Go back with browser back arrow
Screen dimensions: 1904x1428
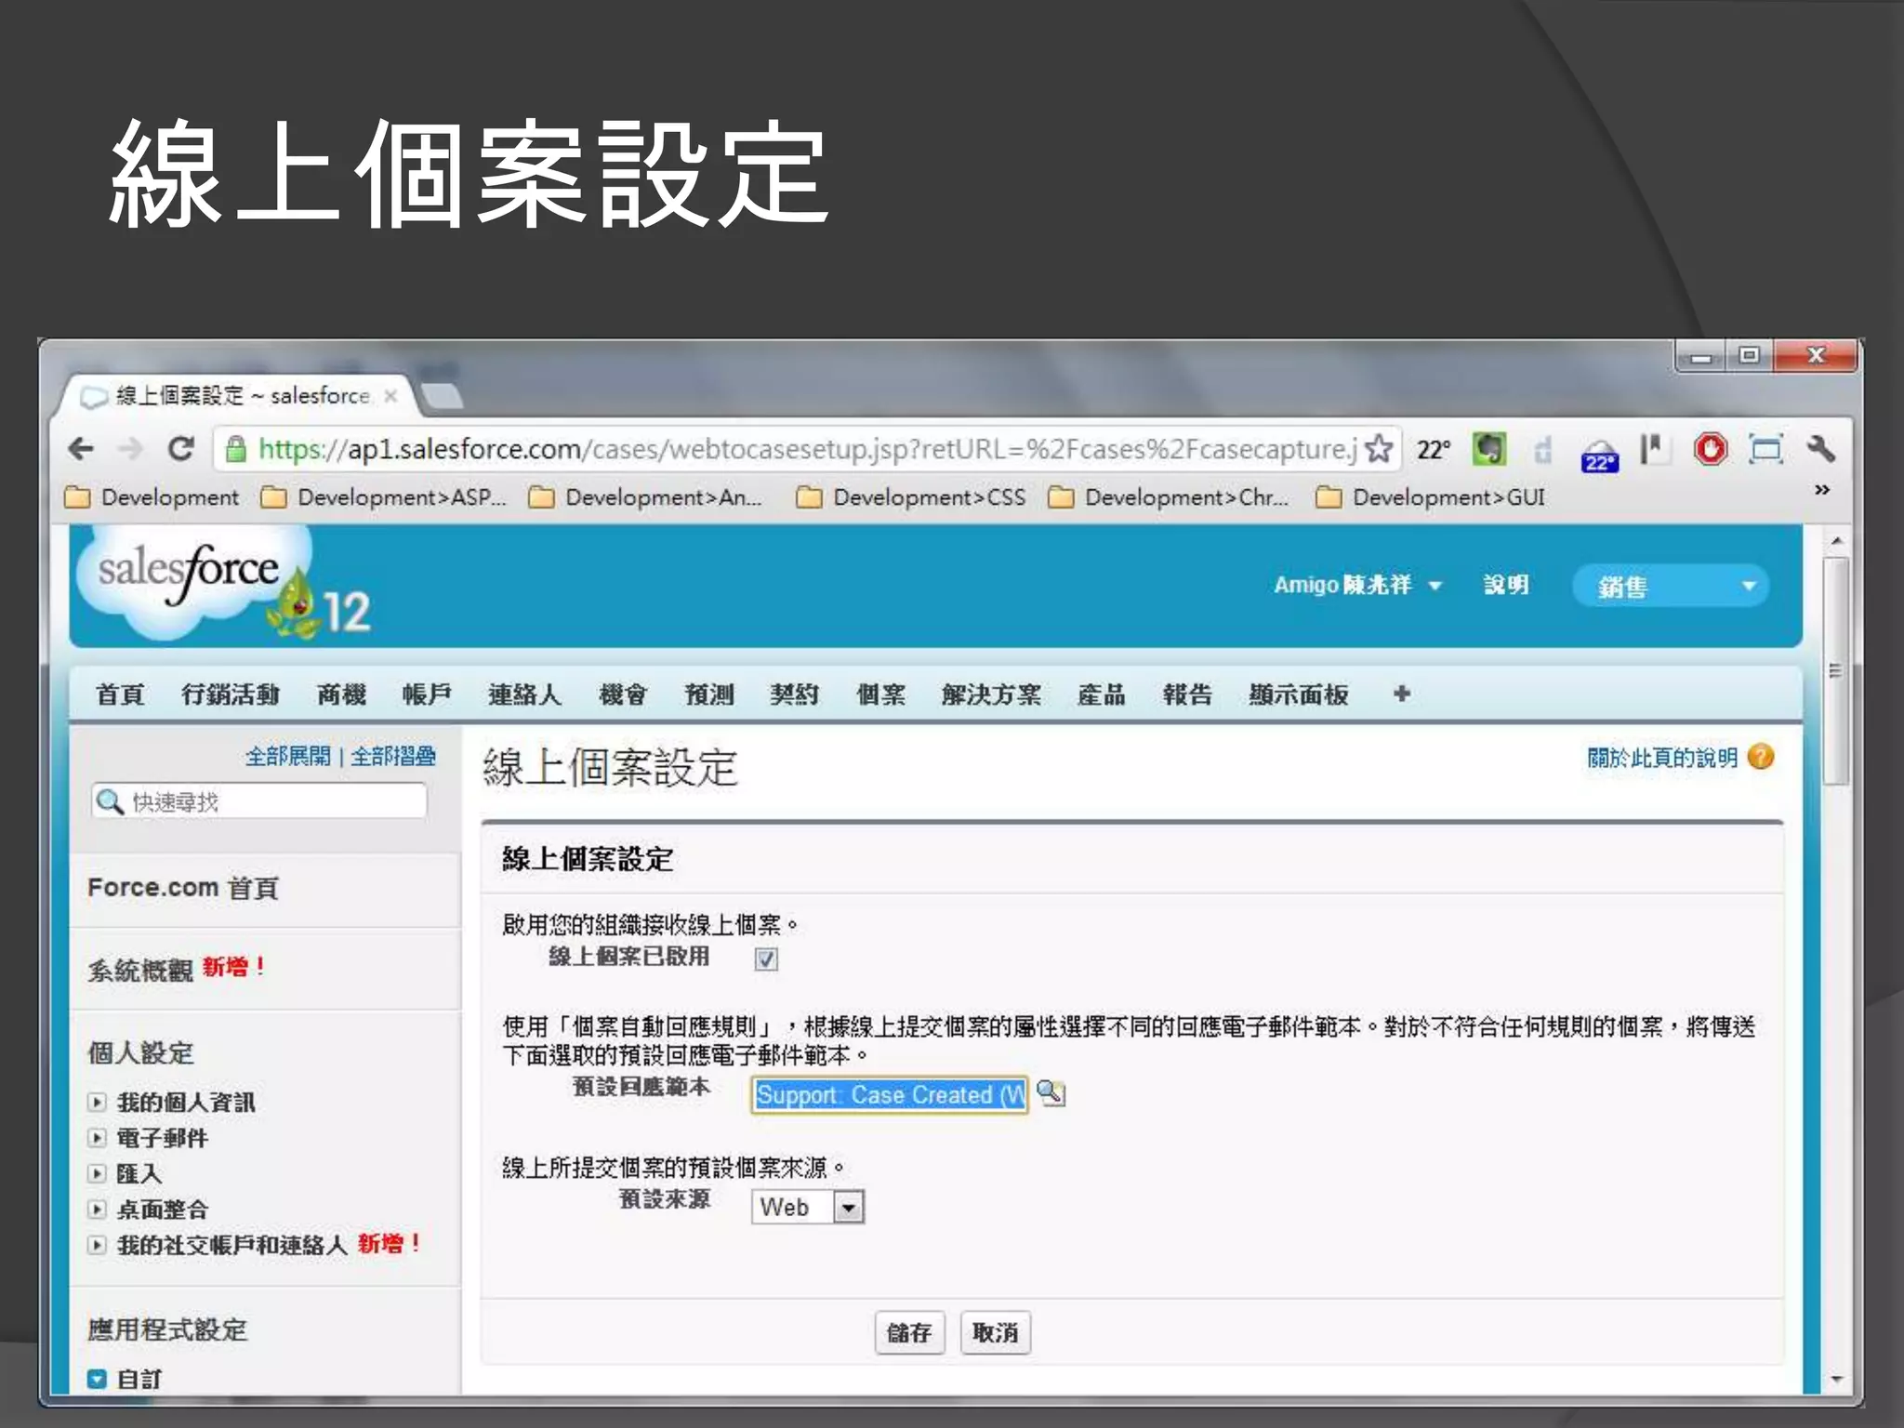pyautogui.click(x=82, y=450)
